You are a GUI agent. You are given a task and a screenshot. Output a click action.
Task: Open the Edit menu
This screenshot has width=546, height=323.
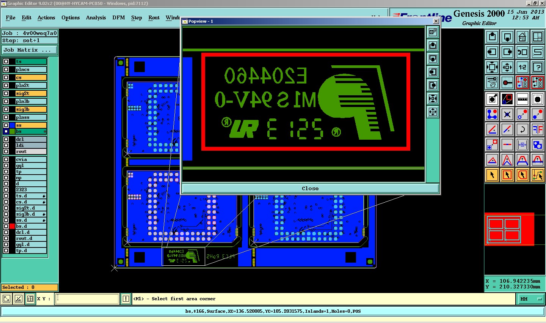click(27, 17)
